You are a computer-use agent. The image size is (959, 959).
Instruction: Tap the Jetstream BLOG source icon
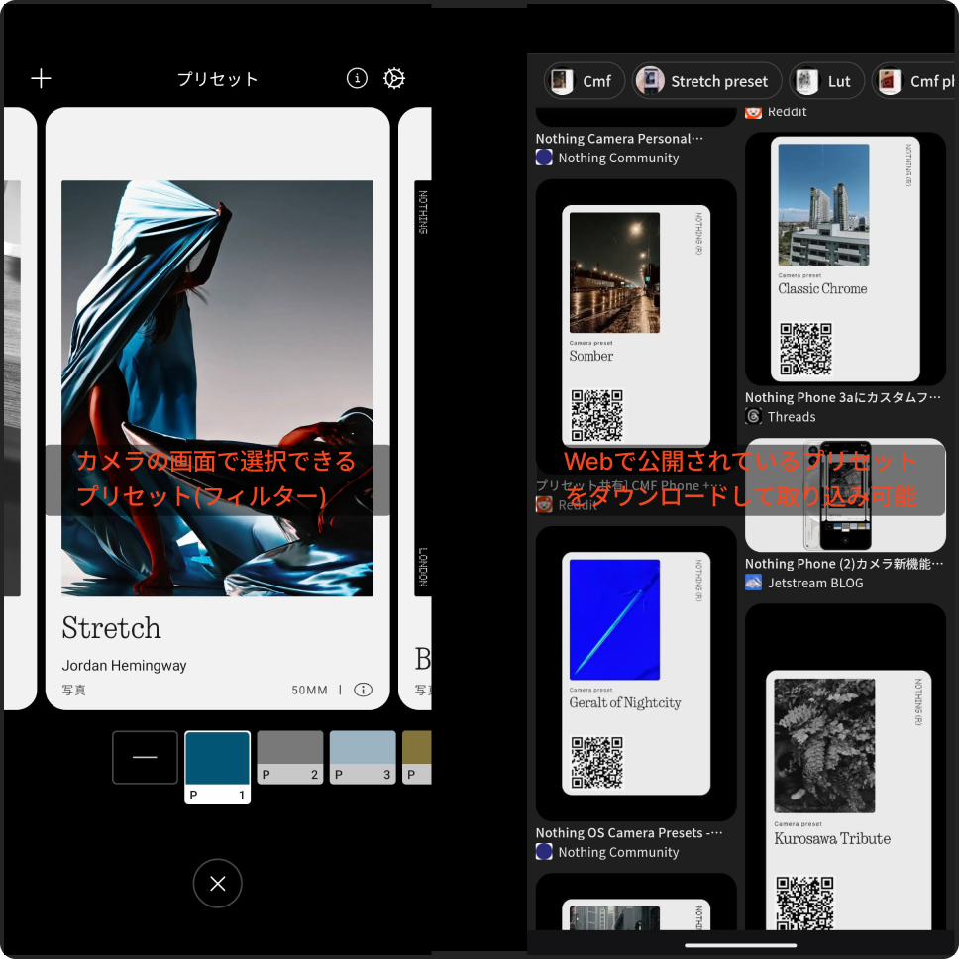(753, 583)
